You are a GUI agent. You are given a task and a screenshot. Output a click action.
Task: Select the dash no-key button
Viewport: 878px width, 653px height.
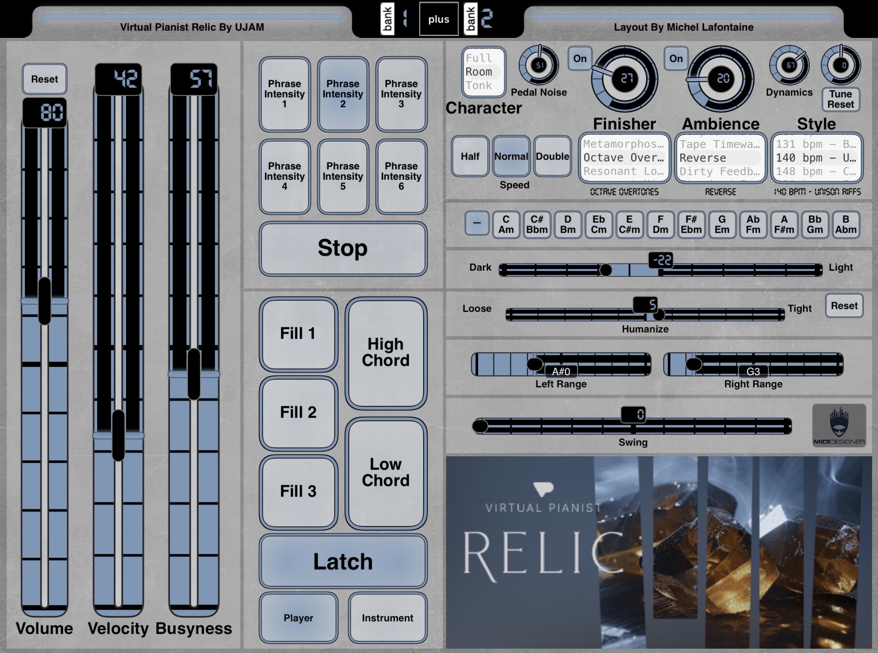click(477, 223)
